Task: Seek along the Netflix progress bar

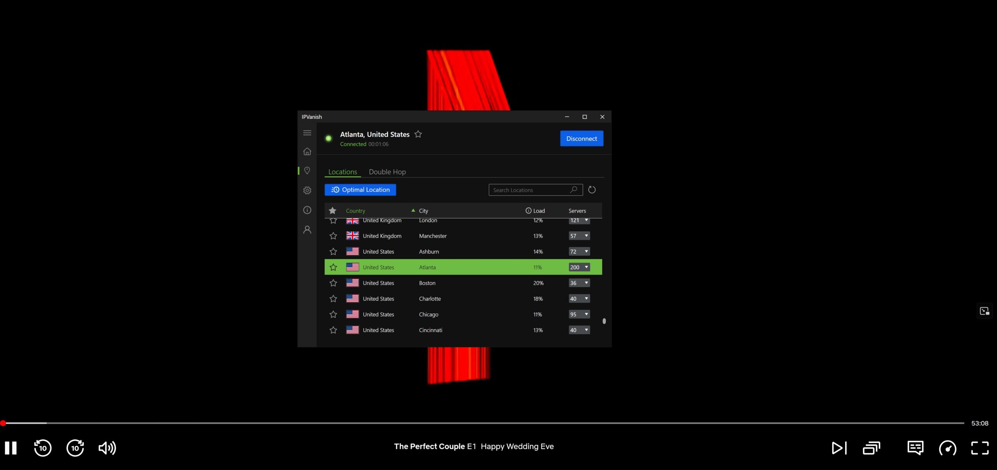Action: pyautogui.click(x=483, y=423)
